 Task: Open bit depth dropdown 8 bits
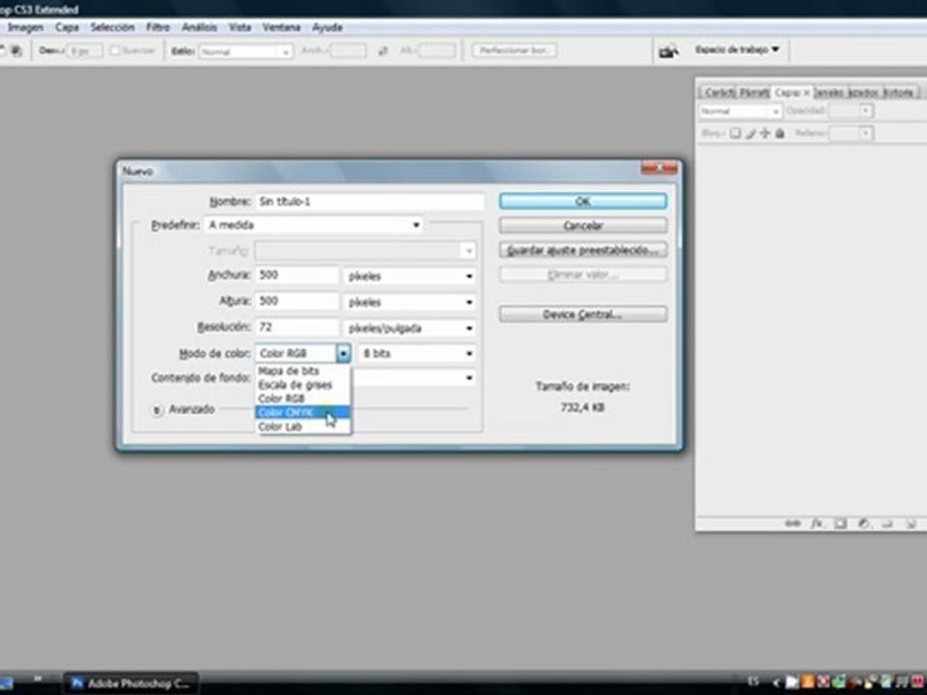click(x=417, y=353)
